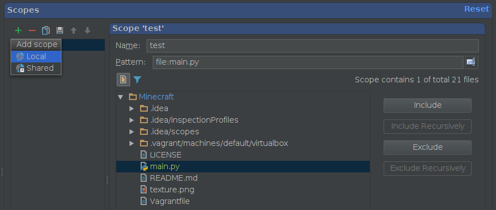The width and height of the screenshot is (496, 210).
Task: Select the README.md file
Action: [243, 178]
